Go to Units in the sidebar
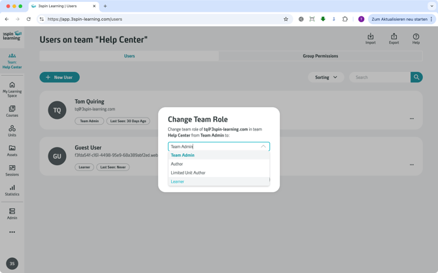The width and height of the screenshot is (438, 273). pyautogui.click(x=12, y=131)
